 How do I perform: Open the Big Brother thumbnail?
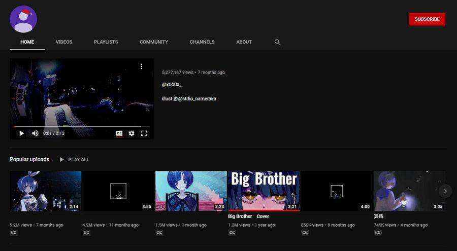tap(264, 191)
